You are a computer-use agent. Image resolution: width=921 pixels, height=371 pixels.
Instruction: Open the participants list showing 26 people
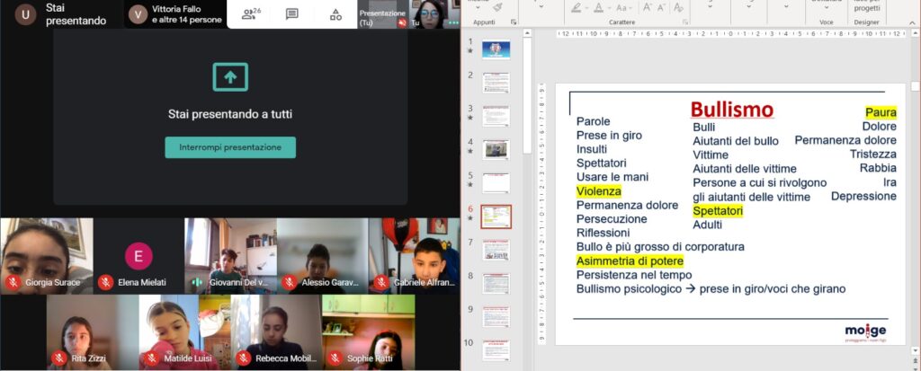pos(251,13)
